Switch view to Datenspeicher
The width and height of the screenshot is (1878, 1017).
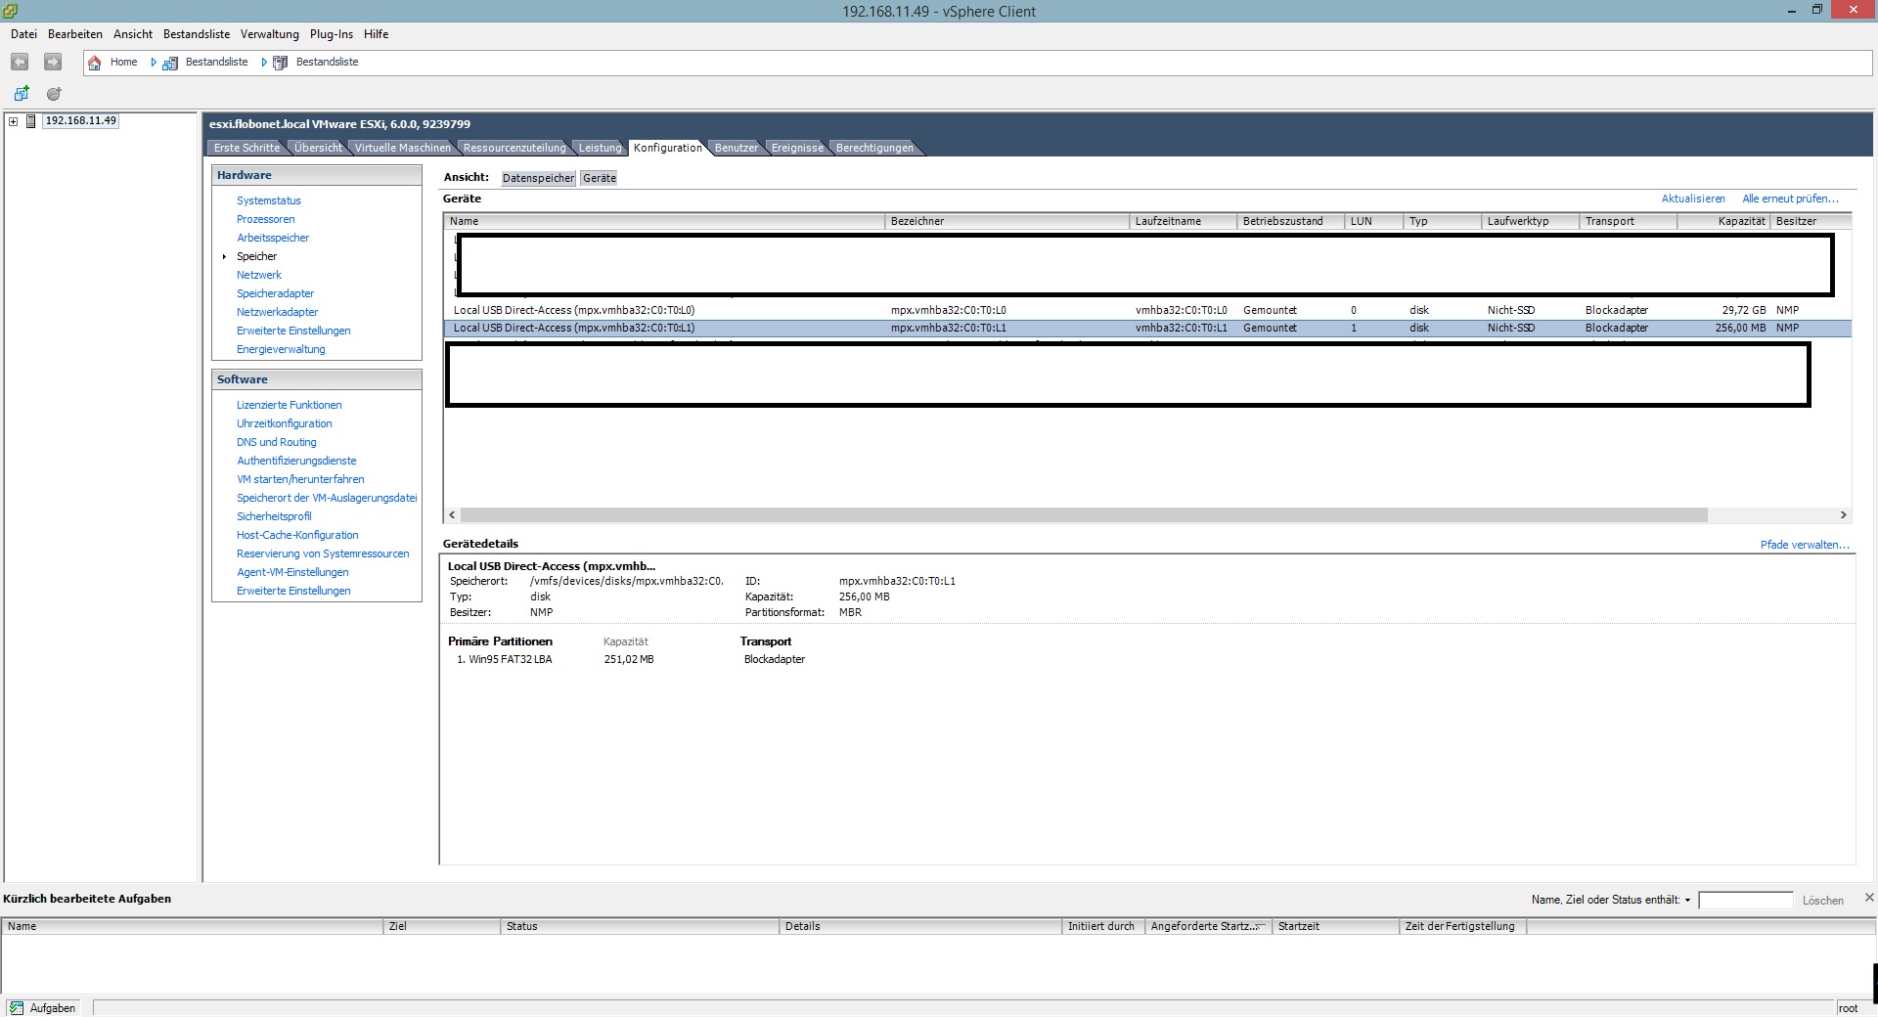point(538,178)
